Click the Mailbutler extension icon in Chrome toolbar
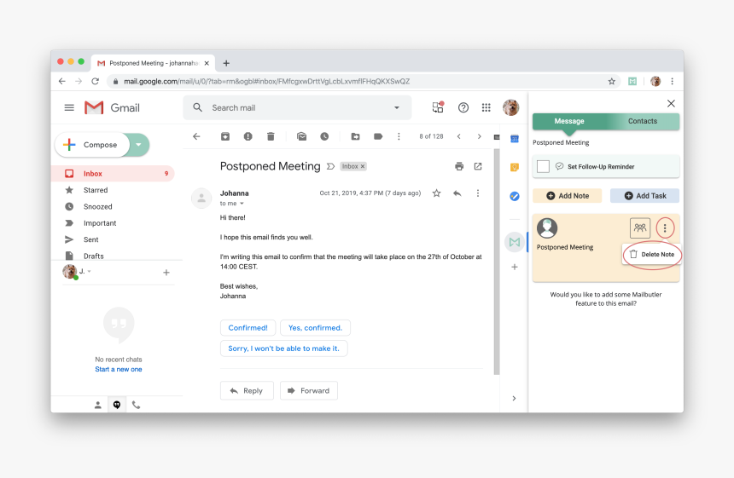 pyautogui.click(x=632, y=81)
